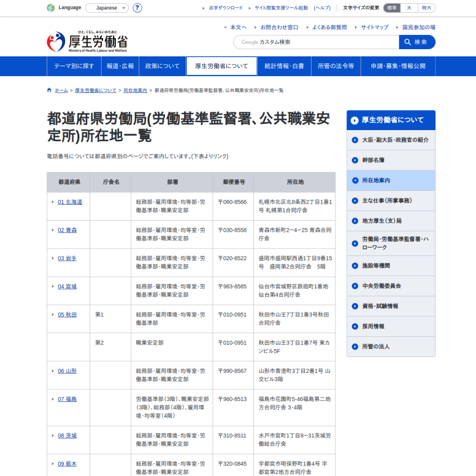The width and height of the screenshot is (476, 476).
Task: Open the (ヘルプ) link
Action: (322, 8)
